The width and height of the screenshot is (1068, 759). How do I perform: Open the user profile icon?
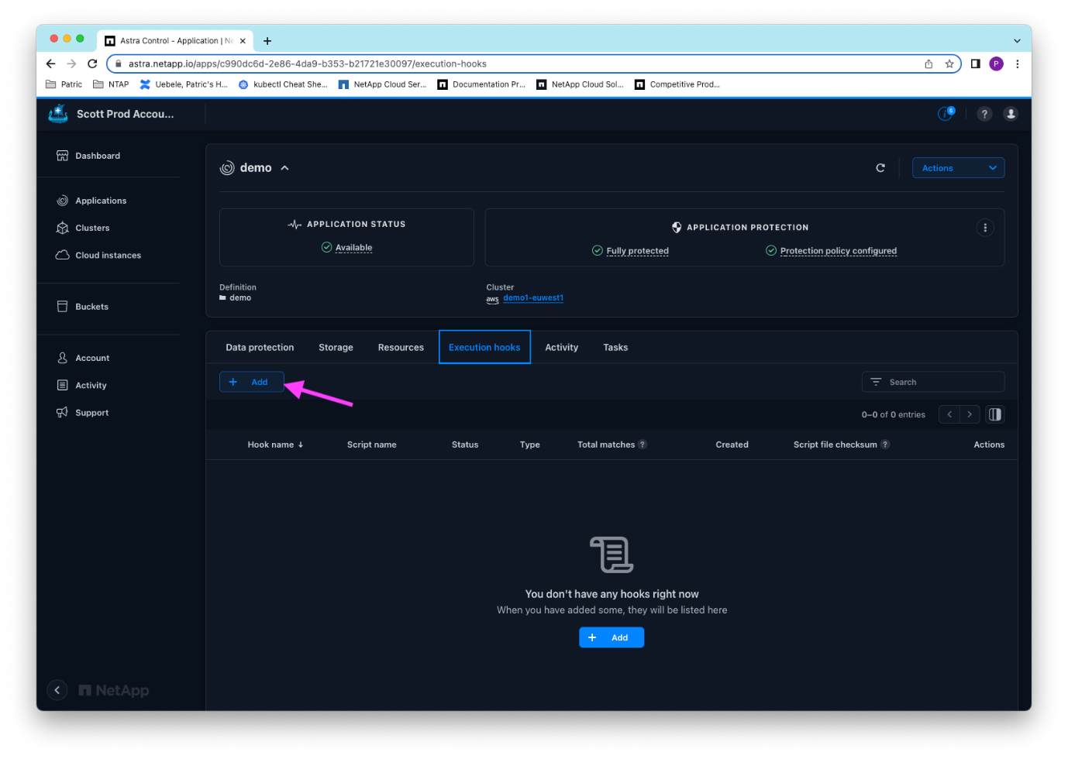[1010, 114]
